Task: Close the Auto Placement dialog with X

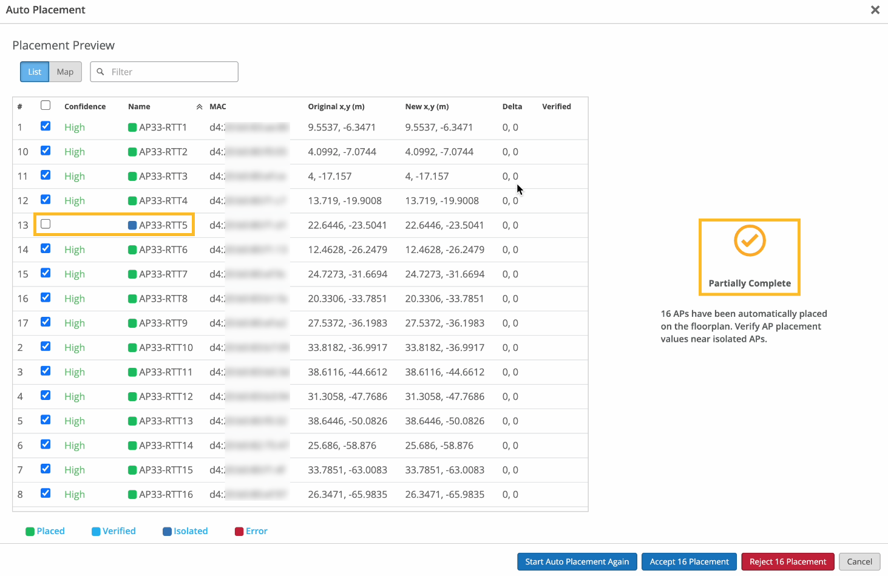Action: [875, 10]
